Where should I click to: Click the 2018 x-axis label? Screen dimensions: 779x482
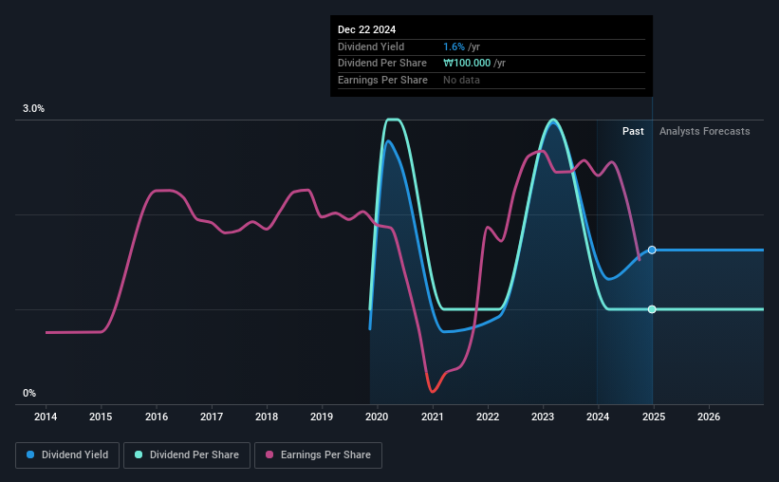pyautogui.click(x=267, y=417)
